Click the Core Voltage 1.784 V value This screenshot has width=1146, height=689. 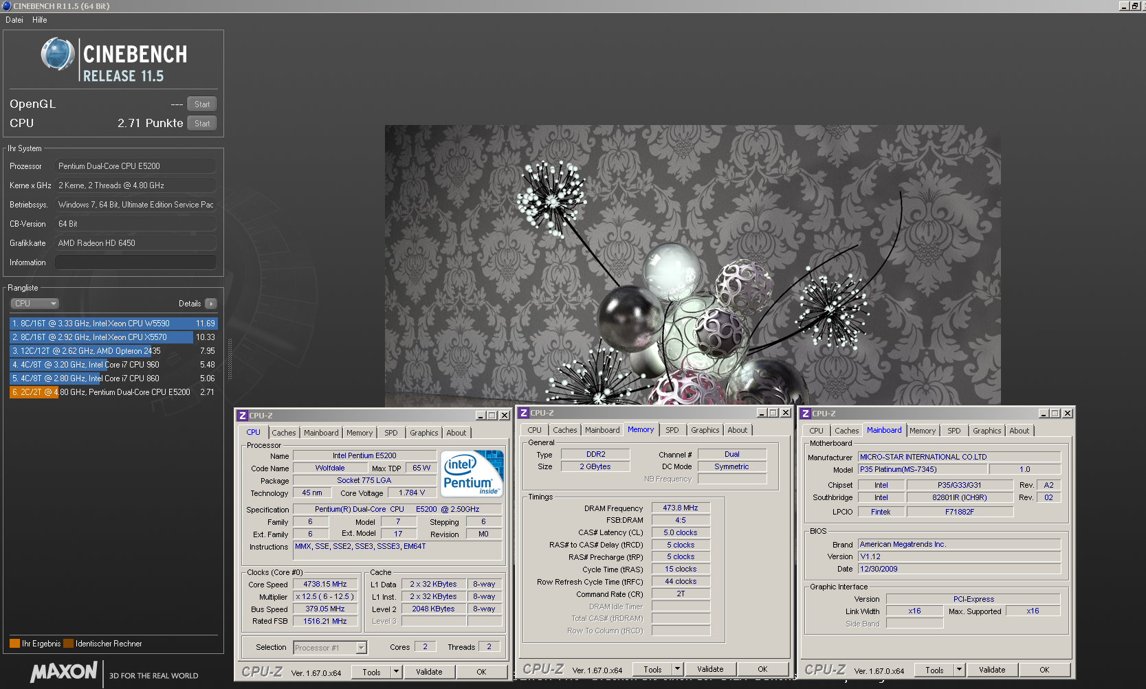tap(412, 493)
